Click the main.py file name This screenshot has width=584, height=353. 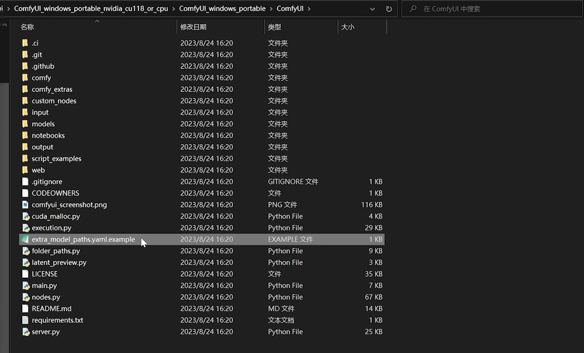(x=44, y=285)
